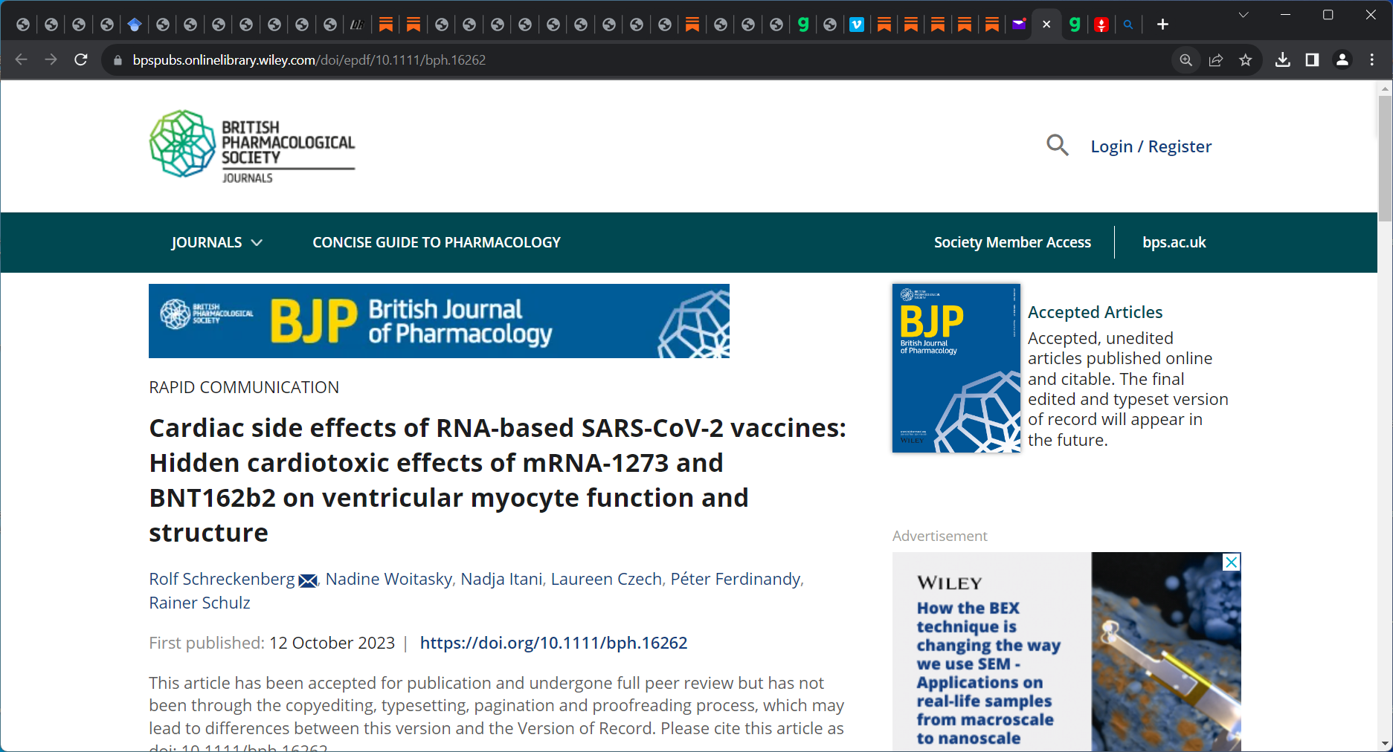
Task: Open the browser downloads icon
Action: pos(1283,60)
